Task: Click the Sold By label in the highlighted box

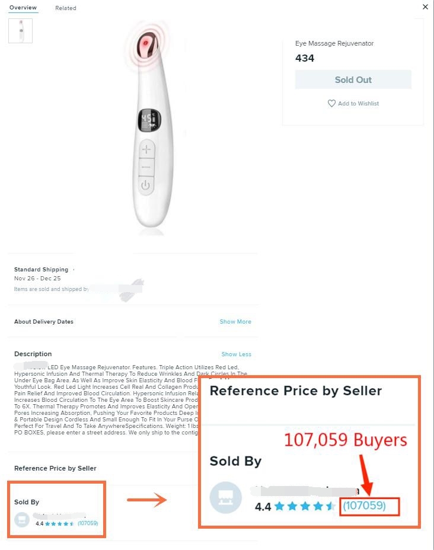Action: click(27, 502)
